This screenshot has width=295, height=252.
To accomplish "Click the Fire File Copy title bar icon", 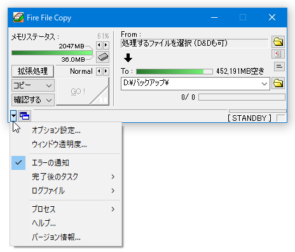I will 18,17.
